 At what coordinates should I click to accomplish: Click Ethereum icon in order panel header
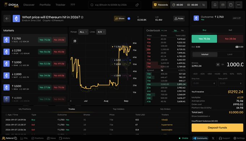[x=196, y=18]
